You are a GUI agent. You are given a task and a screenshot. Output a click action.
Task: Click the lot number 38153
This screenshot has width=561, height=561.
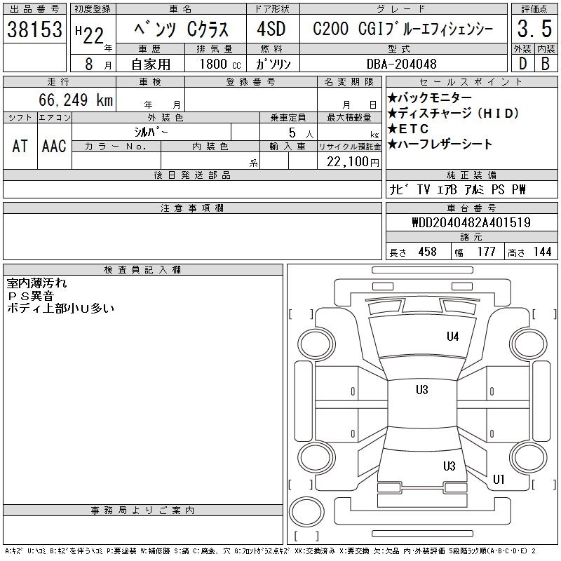[34, 29]
